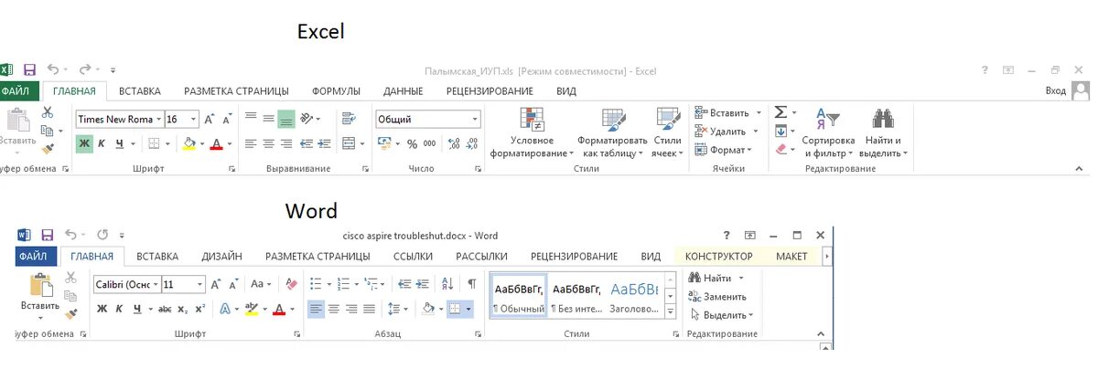Toggle bottom vertical alignment in Excel
Image resolution: width=1098 pixels, height=369 pixels.
285,119
